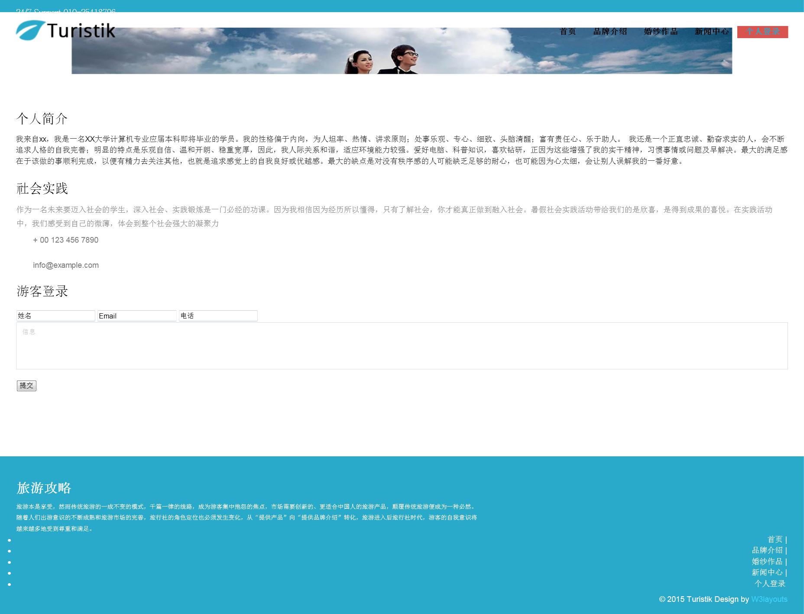
Task: Open the W3layouts credit link
Action: [769, 599]
